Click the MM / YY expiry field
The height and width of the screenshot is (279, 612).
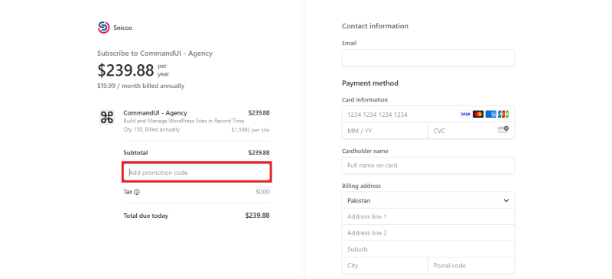(385, 131)
